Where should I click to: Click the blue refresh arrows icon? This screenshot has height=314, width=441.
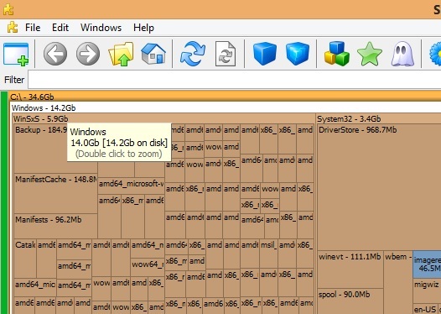point(193,53)
